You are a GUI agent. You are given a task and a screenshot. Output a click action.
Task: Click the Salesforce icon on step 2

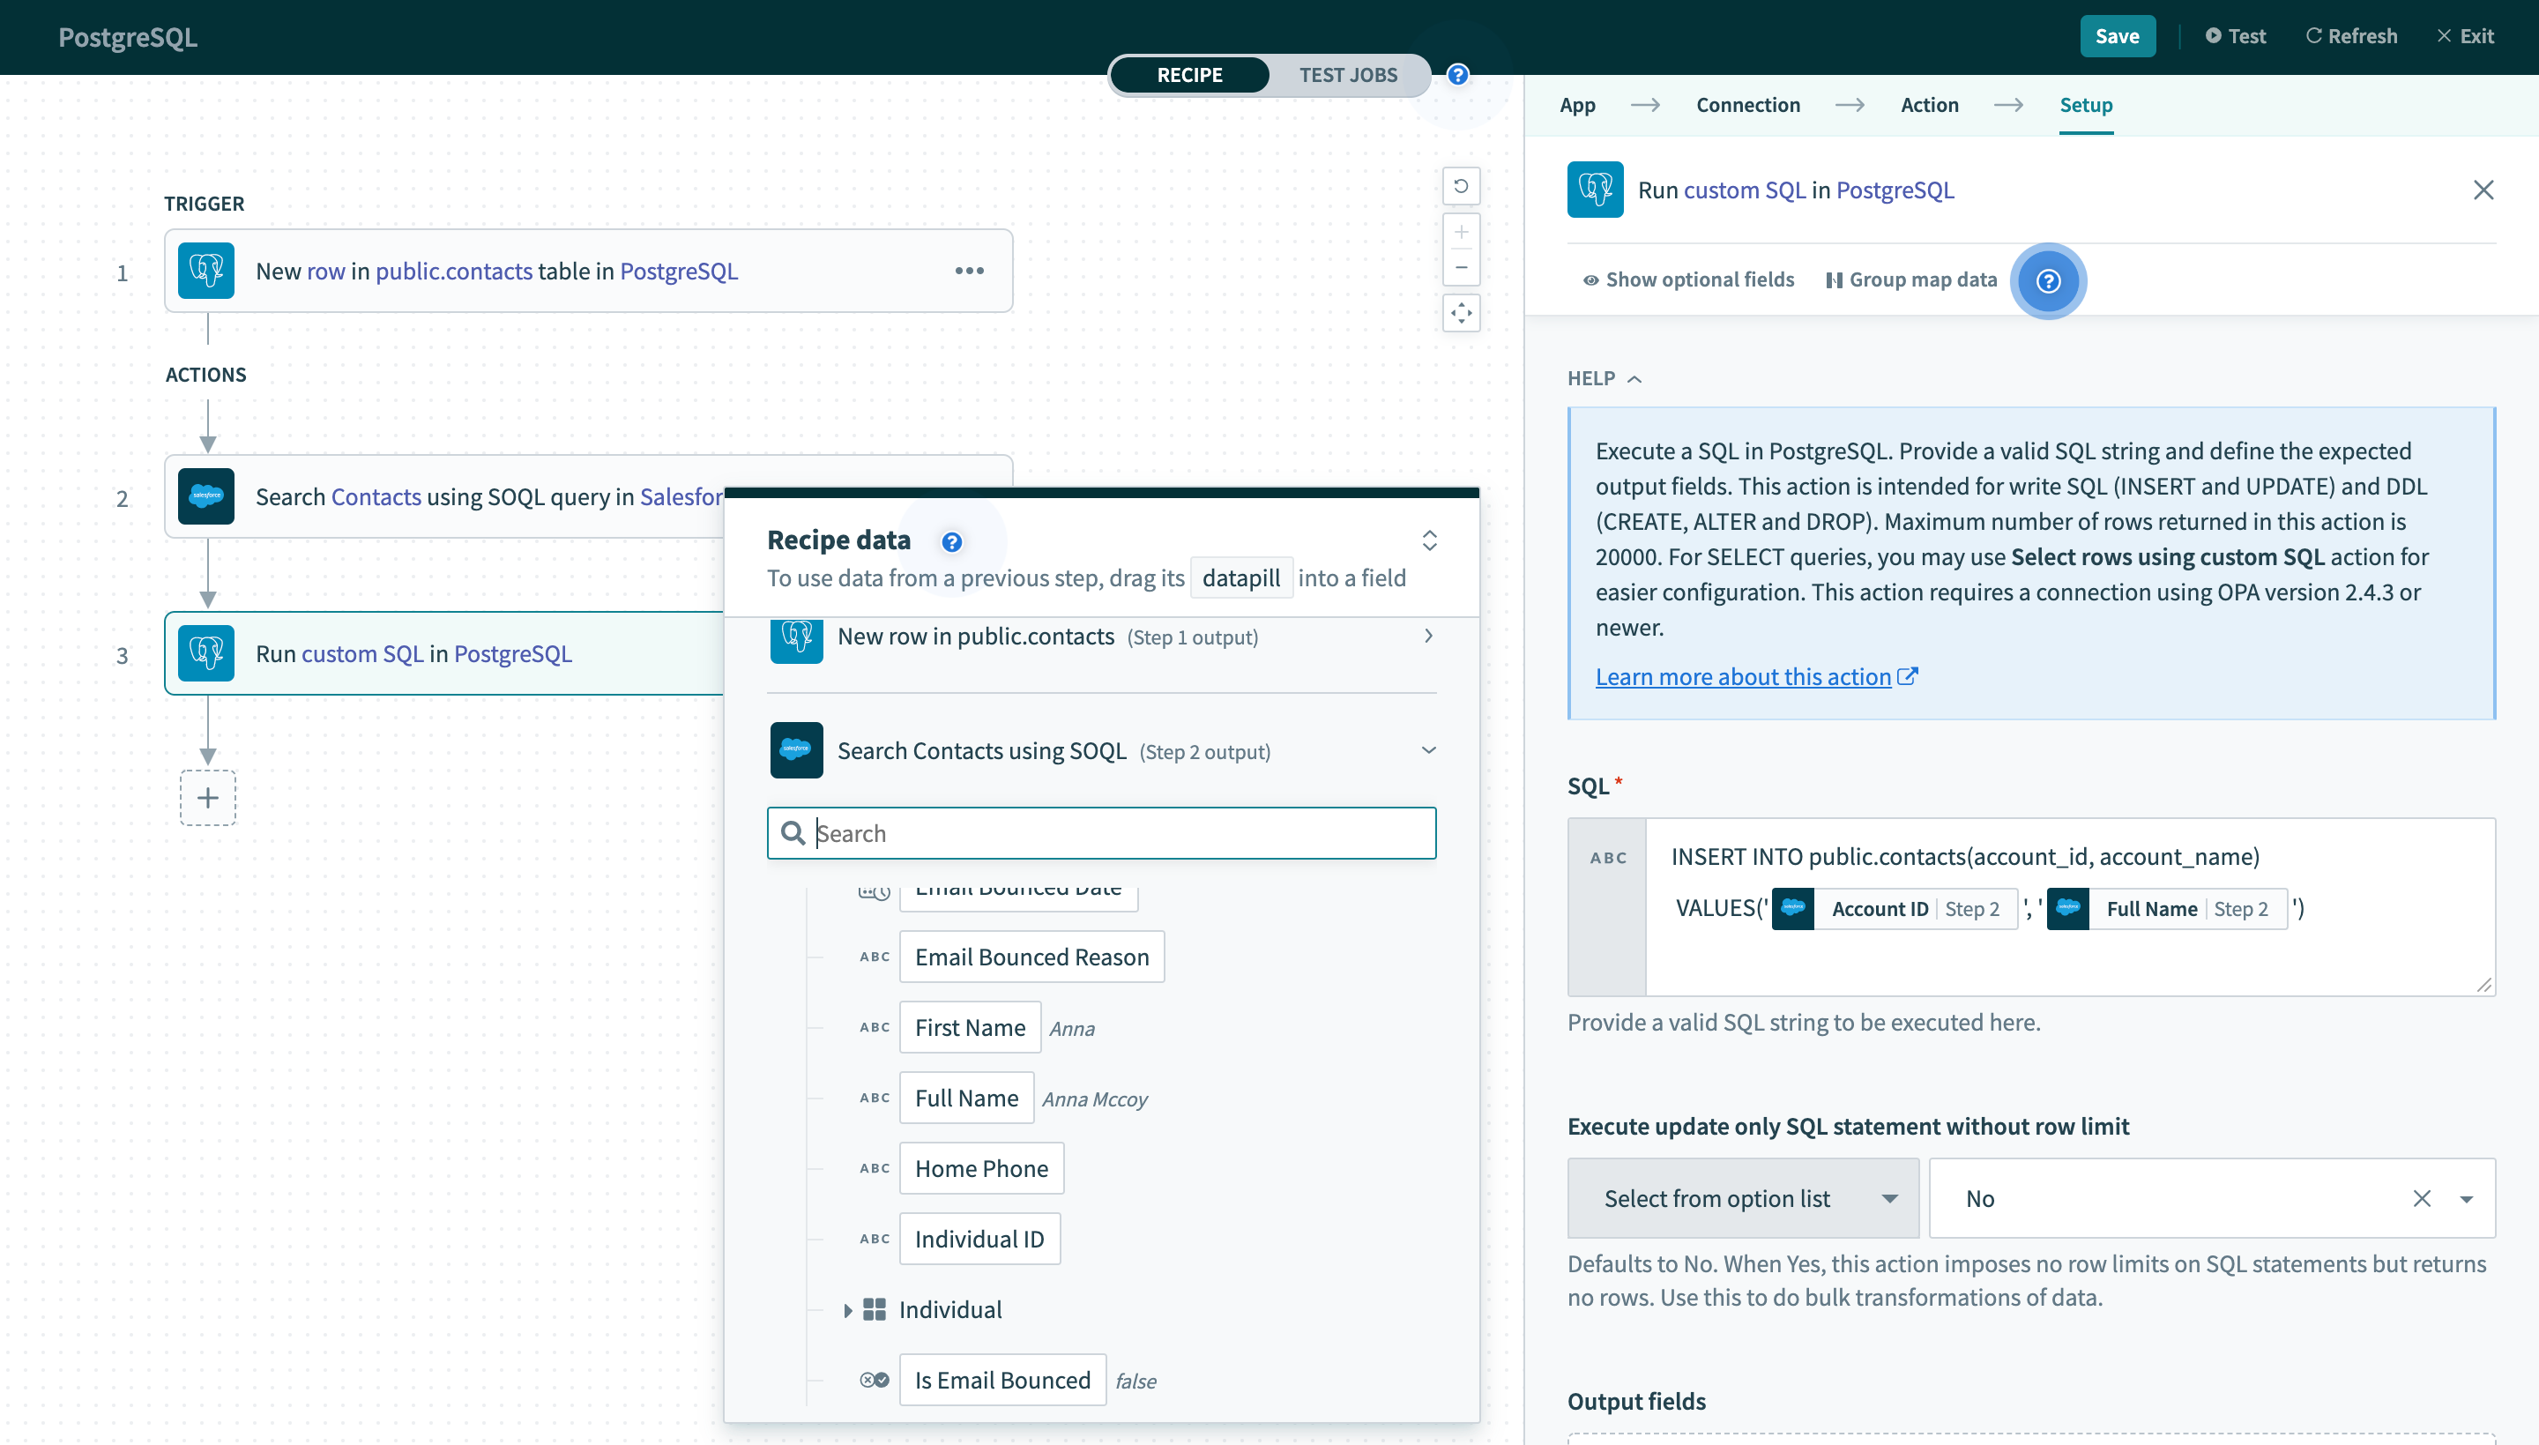[x=205, y=496]
